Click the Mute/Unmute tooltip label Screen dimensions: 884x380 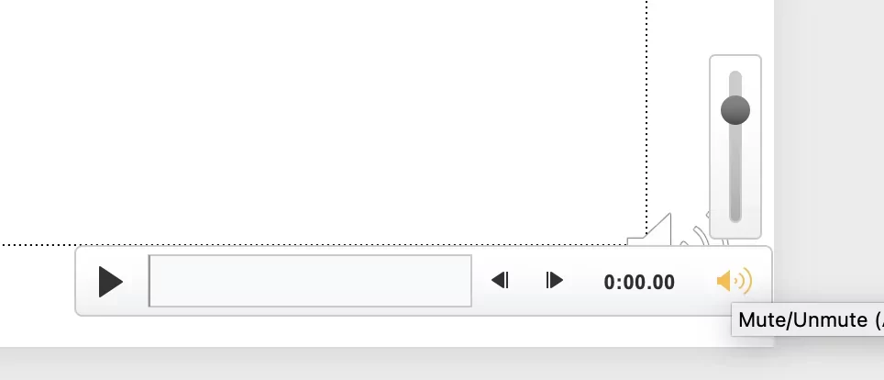coord(807,320)
